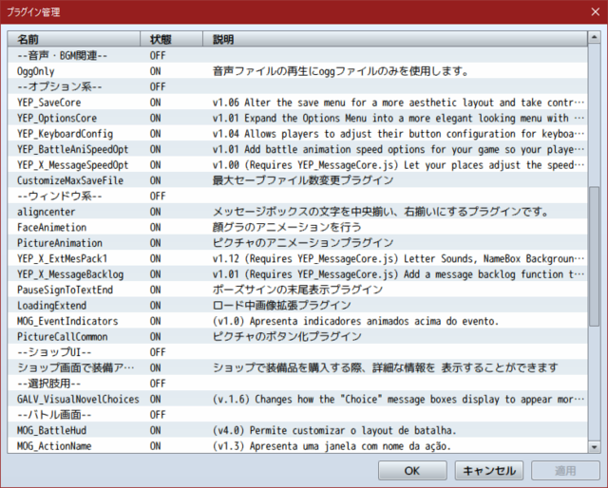Sort by the 名前 column header
608x488 pixels.
tap(74, 39)
